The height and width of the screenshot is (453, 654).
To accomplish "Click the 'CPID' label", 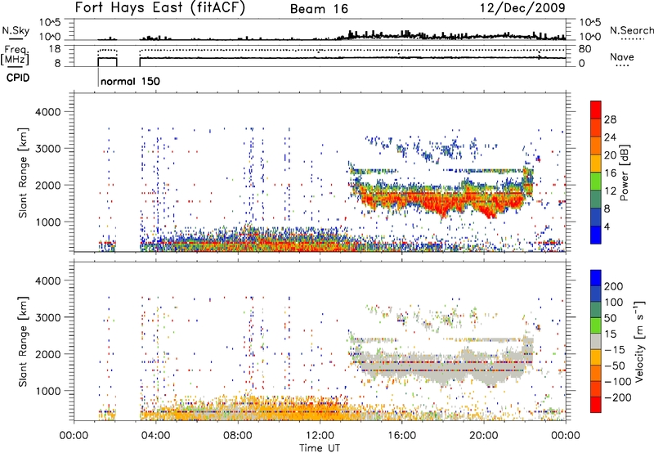I will tap(18, 78).
